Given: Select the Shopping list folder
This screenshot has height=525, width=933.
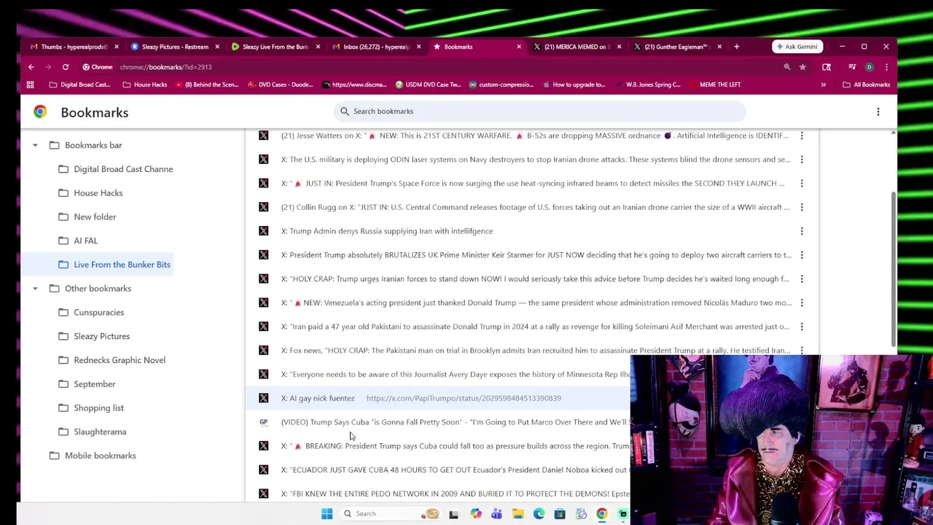Looking at the screenshot, I should pyautogui.click(x=91, y=408).
